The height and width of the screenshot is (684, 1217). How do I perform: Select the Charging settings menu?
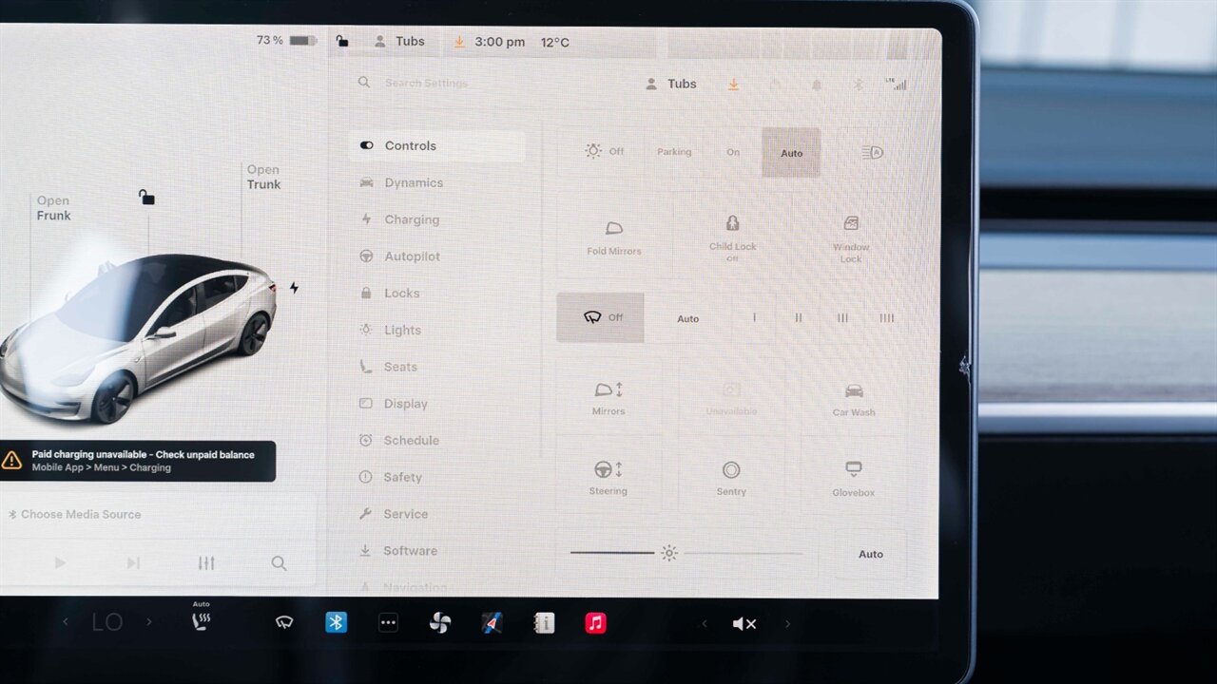411,219
